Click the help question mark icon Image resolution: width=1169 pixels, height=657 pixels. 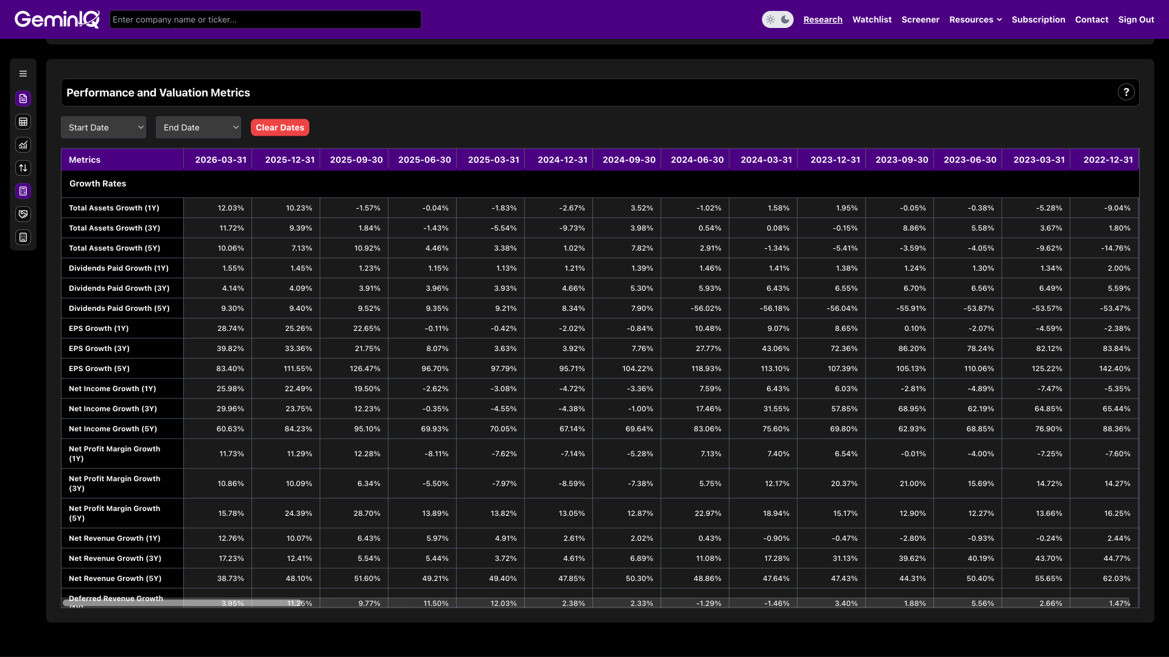1126,92
